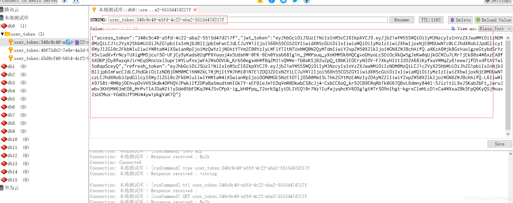This screenshot has height=203, width=513.
Task: Click the key icon of user_token:340c9c40
Action: click(x=11, y=42)
